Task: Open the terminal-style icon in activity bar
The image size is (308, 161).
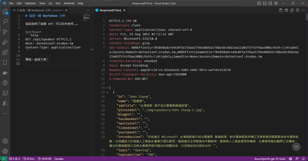Action: click(x=5, y=93)
